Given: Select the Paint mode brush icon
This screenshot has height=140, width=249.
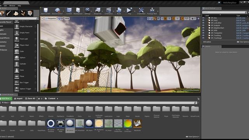Looking at the screenshot, I should (9, 13).
